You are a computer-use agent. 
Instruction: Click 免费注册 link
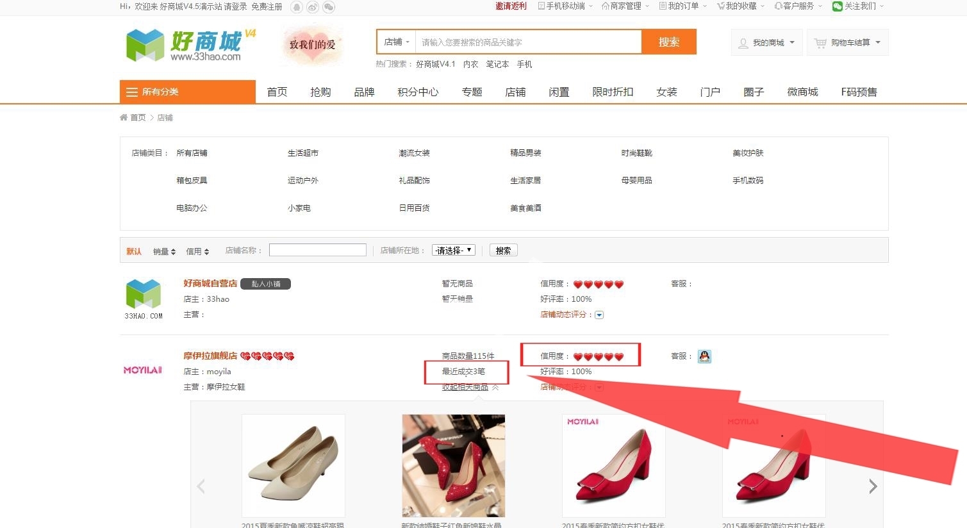pyautogui.click(x=267, y=6)
